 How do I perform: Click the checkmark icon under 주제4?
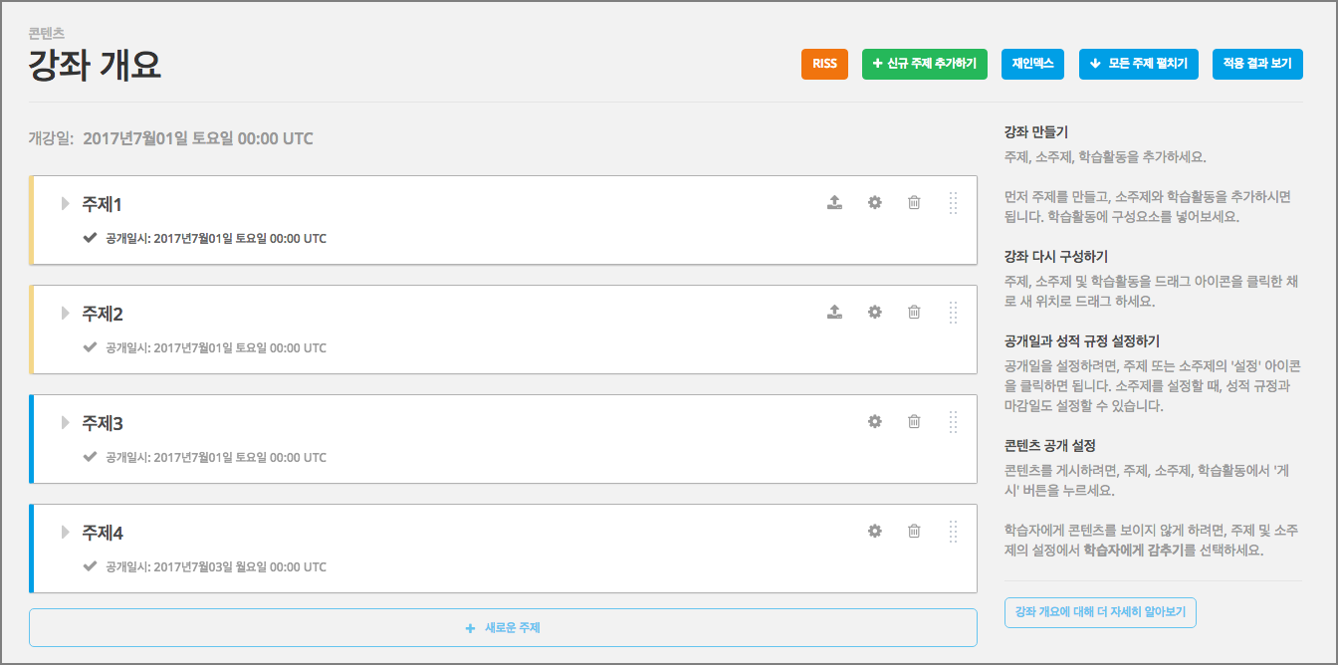click(x=91, y=566)
